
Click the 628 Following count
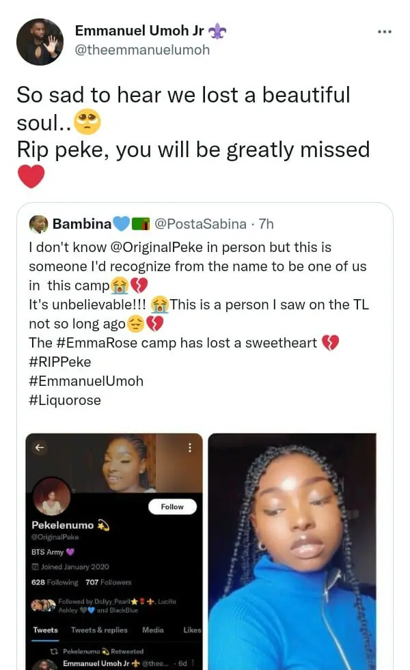pos(55,582)
